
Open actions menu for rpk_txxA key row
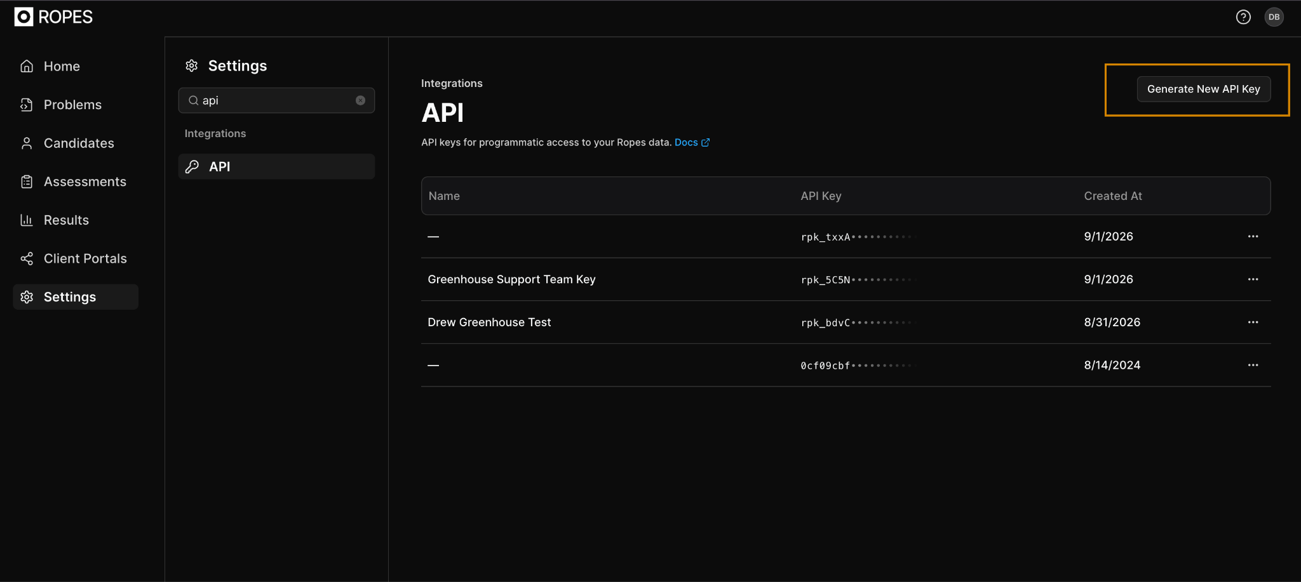click(x=1253, y=236)
